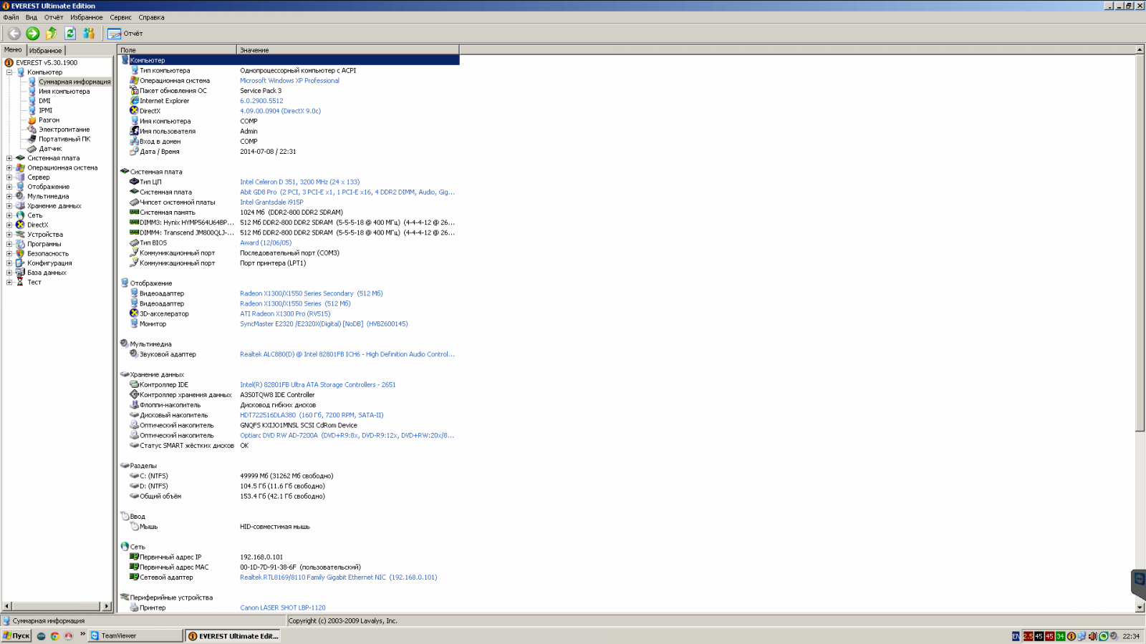This screenshot has width=1146, height=644.
Task: Open the Отчёт report toolbar button
Action: 125,33
